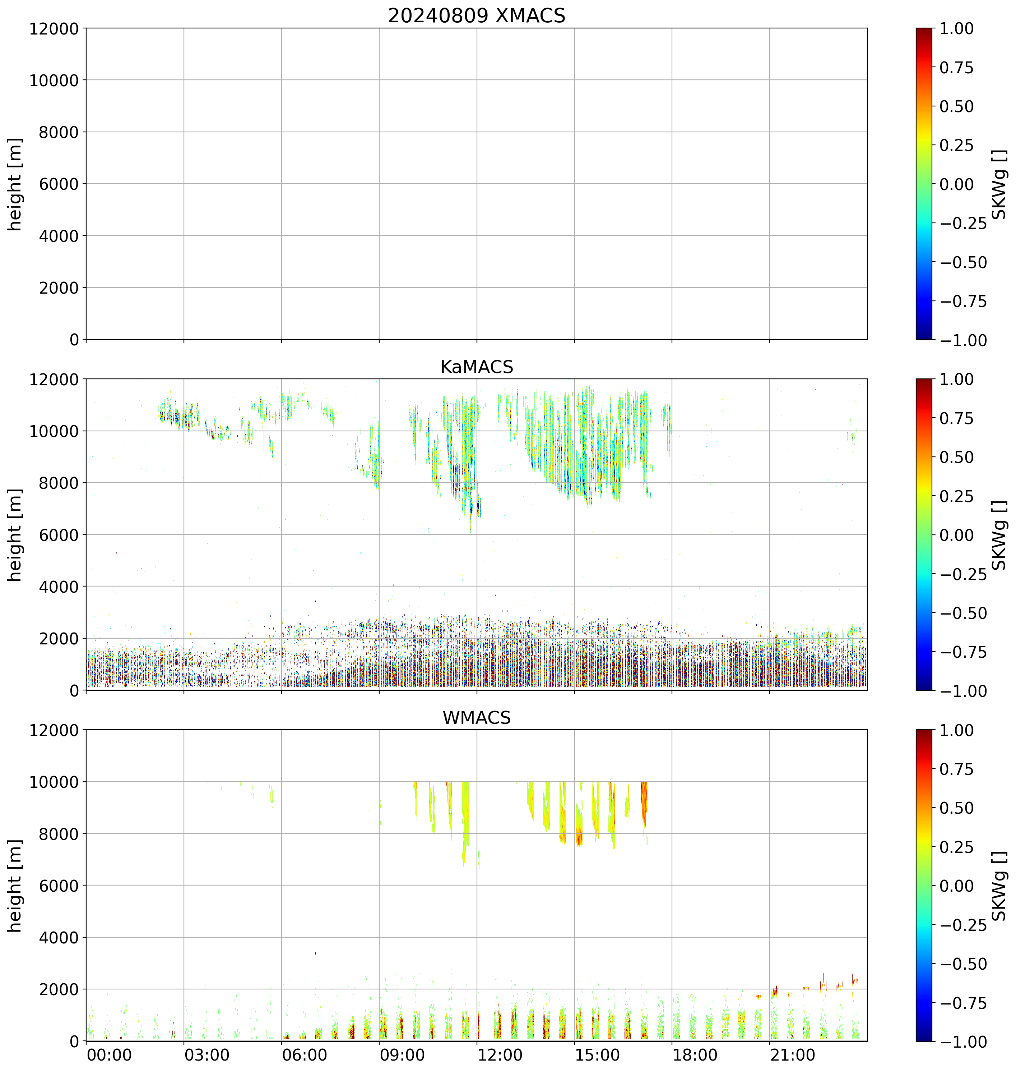Viewport: 1016px width, 1071px height.
Task: Click the SKWg label beside WMACS colorbar
Action: (x=999, y=885)
